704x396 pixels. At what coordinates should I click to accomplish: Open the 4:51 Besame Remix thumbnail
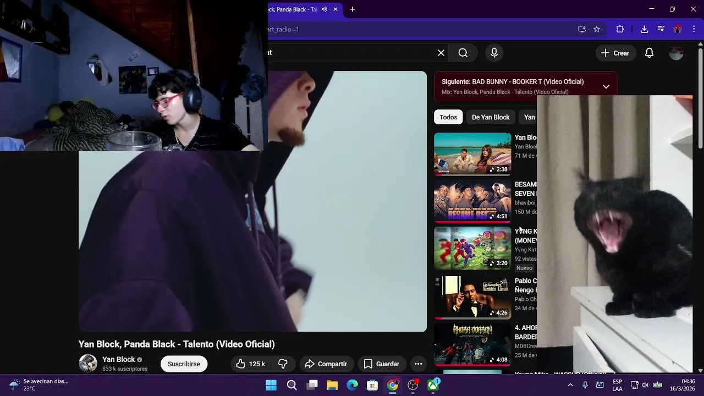point(472,201)
